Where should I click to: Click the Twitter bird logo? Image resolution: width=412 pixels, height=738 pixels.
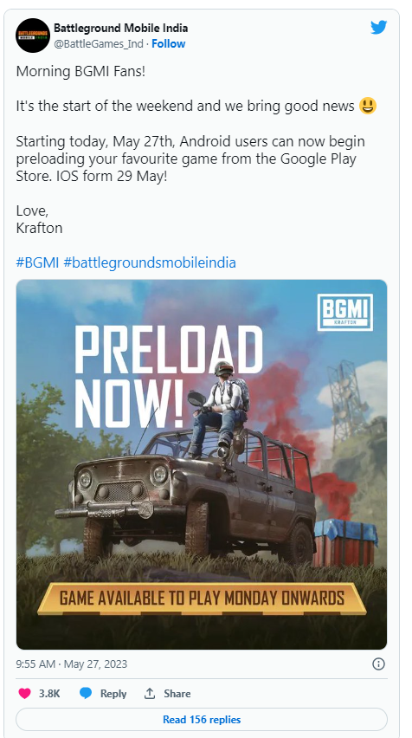point(378,28)
